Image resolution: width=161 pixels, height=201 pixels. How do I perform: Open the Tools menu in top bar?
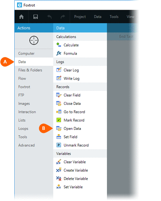point(114,17)
